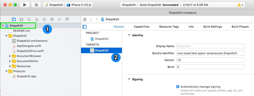The height and width of the screenshot is (96, 254).
Task: Open the Report navigator speech bubble icon
Action: click(x=67, y=19)
